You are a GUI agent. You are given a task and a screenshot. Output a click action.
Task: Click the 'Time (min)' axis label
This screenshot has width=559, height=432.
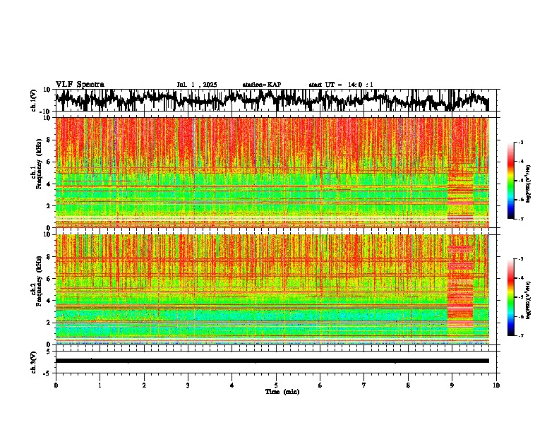[282, 392]
